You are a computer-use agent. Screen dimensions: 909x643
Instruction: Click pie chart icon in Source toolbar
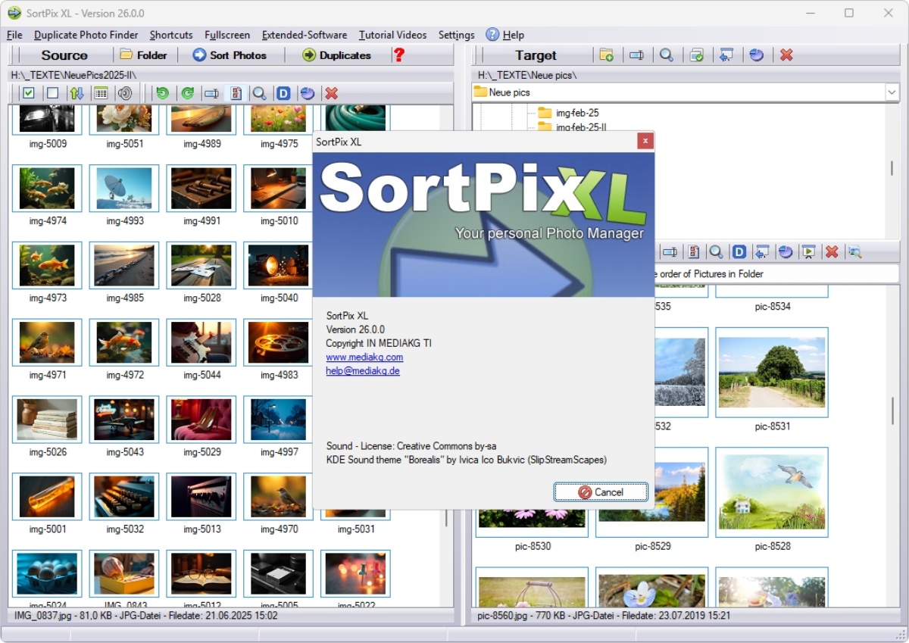click(307, 93)
